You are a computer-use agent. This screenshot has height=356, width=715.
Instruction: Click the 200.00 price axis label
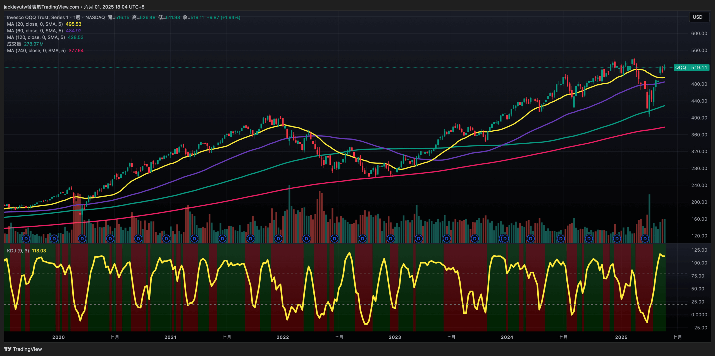(x=699, y=202)
